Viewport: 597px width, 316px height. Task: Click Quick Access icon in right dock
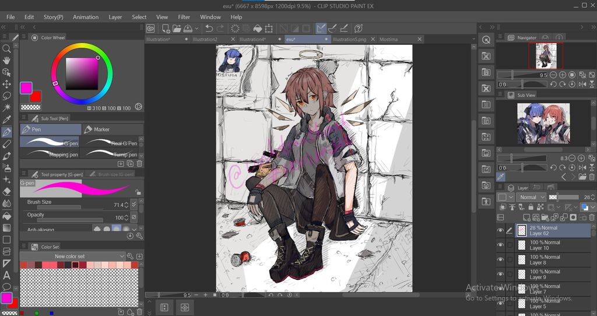coord(486,40)
